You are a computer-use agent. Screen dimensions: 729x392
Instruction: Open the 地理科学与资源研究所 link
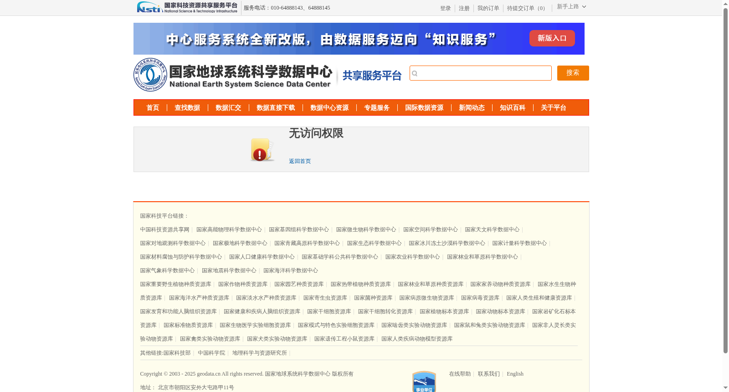[x=260, y=353]
